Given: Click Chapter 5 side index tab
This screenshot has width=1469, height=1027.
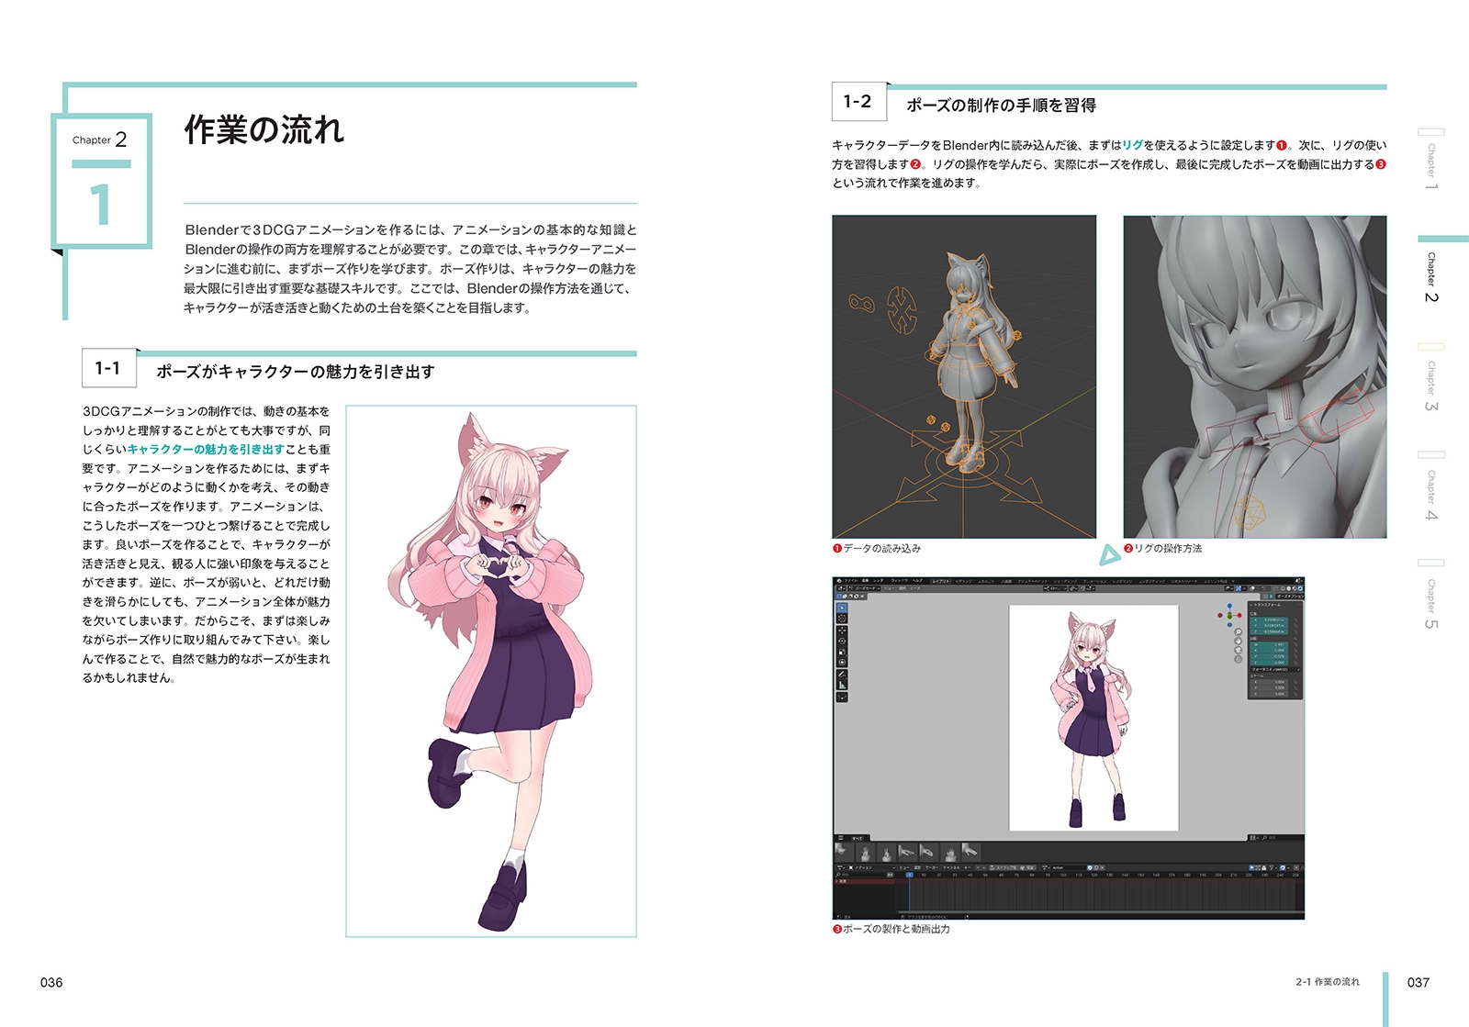Looking at the screenshot, I should coord(1430,602).
